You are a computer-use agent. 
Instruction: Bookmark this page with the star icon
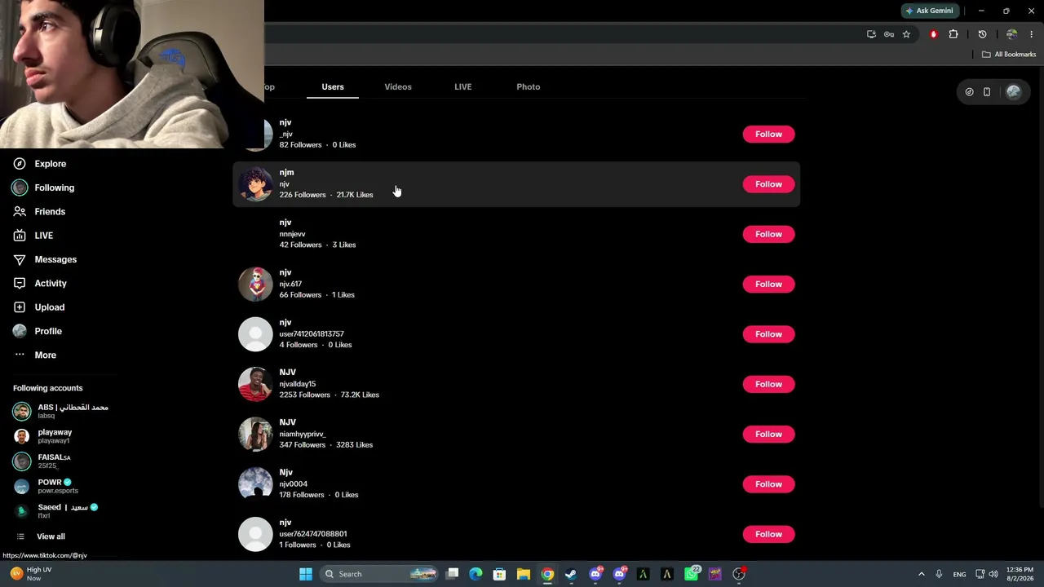pyautogui.click(x=906, y=34)
